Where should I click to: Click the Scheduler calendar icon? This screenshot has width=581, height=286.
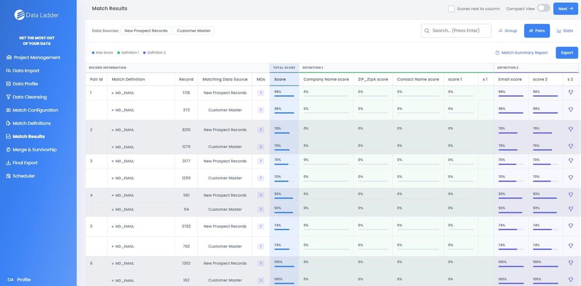point(9,176)
